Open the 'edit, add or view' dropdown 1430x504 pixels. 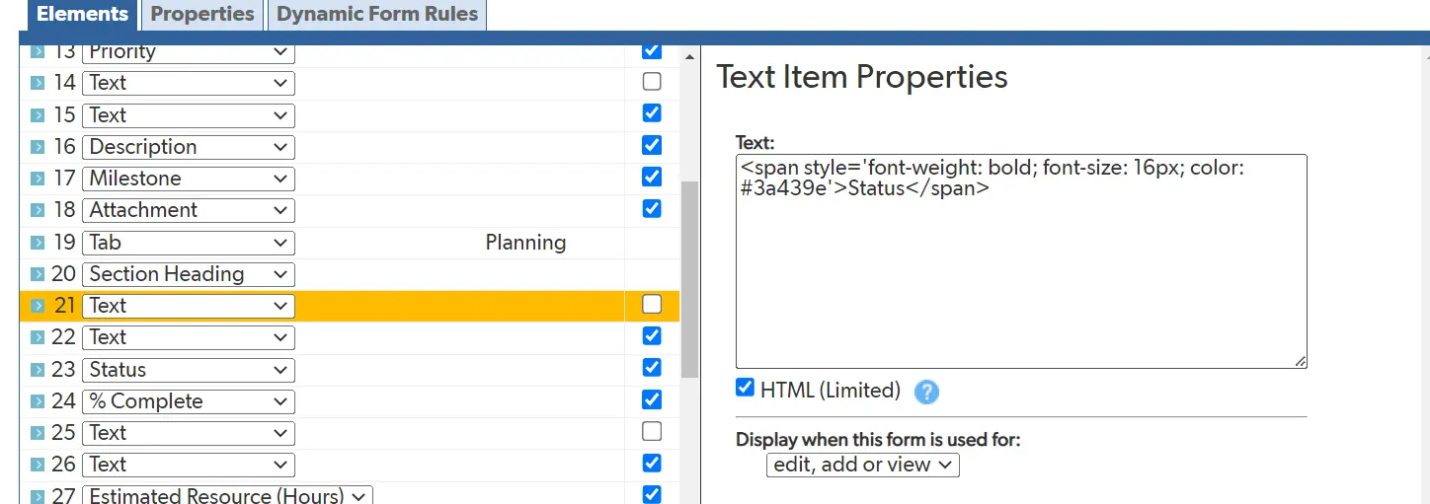point(863,465)
